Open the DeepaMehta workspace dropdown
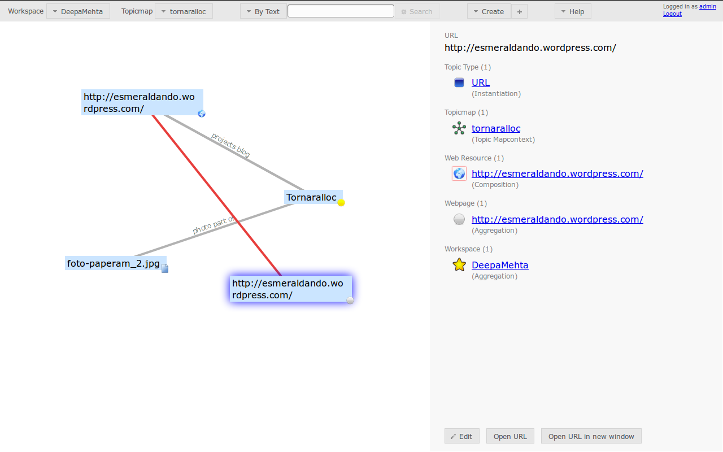Viewport: 723px width, 452px height. point(78,11)
